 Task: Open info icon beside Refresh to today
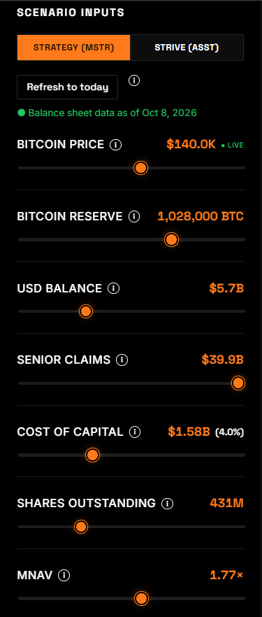(134, 80)
